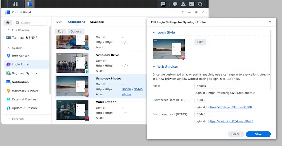This screenshot has width=282, height=146.
Task: Click the Alias input field
Action: (215, 86)
